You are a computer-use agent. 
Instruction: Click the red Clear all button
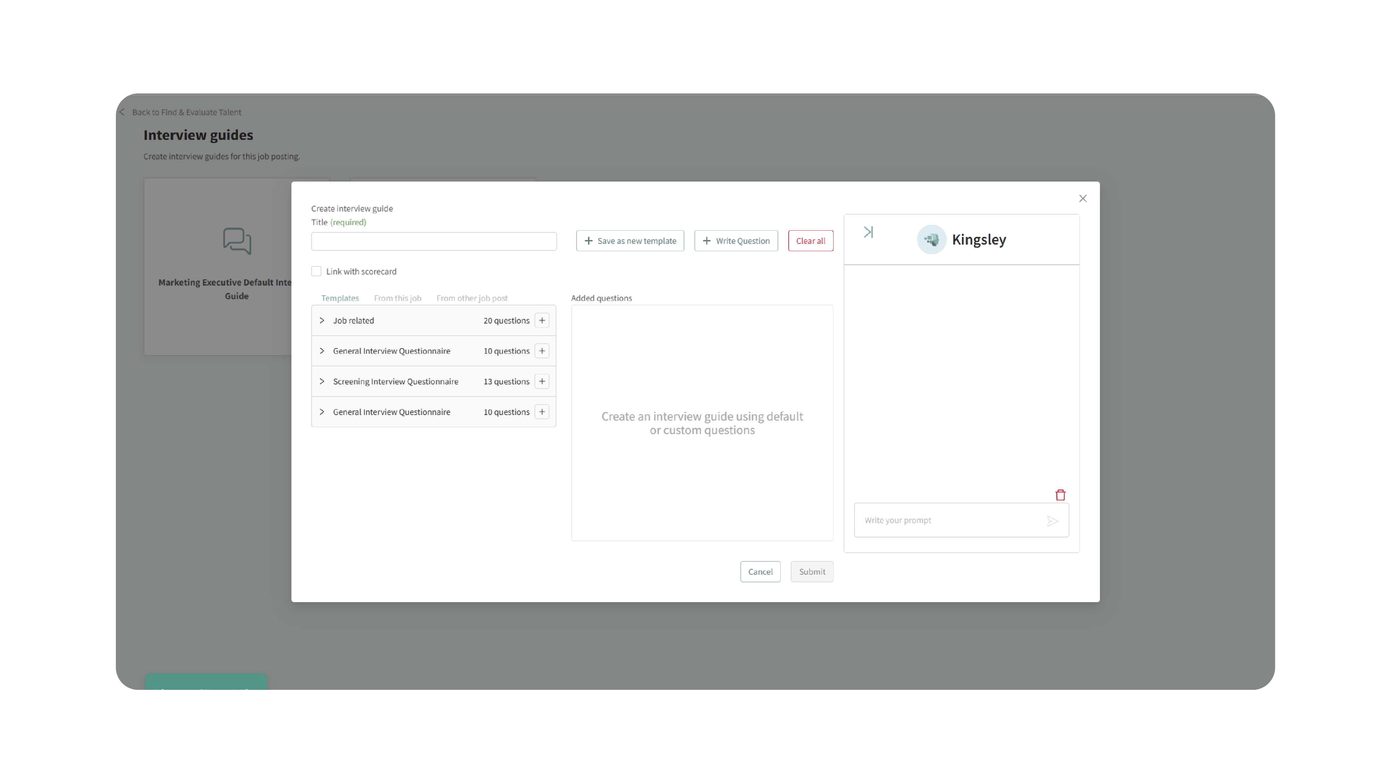(810, 241)
